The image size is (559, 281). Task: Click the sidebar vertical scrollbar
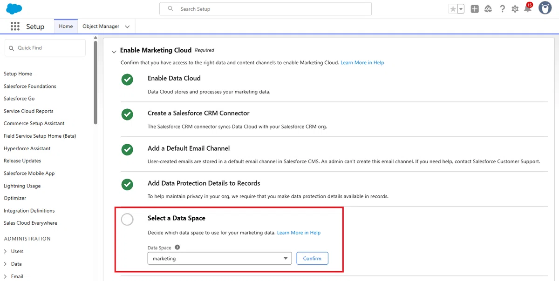95,82
